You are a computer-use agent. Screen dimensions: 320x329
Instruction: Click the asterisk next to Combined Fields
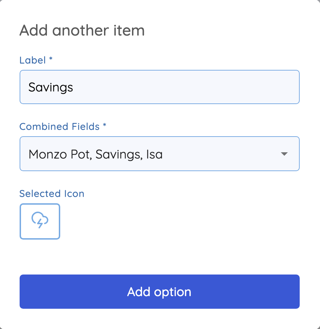(x=105, y=125)
